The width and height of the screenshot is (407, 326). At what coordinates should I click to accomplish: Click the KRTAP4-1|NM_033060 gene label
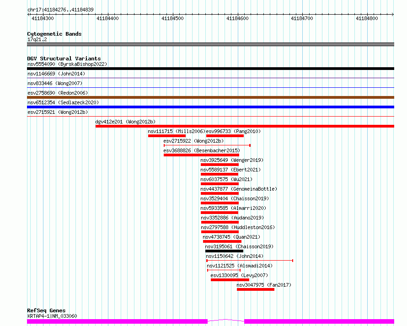click(x=52, y=316)
